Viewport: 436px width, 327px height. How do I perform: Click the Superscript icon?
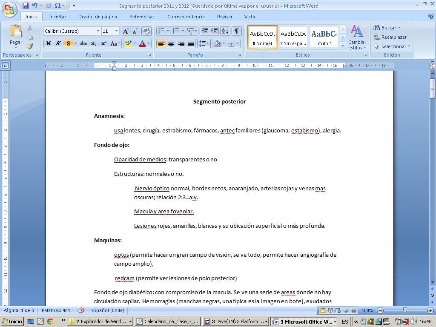tap(103, 43)
